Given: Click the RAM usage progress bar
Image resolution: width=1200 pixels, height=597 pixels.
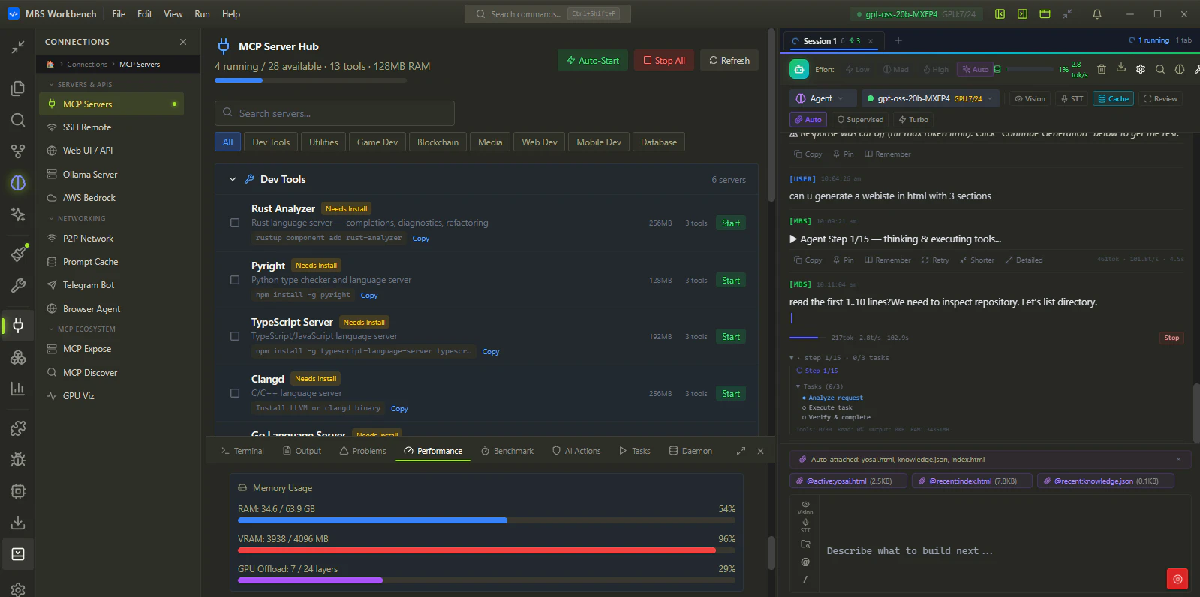Looking at the screenshot, I should (486, 520).
